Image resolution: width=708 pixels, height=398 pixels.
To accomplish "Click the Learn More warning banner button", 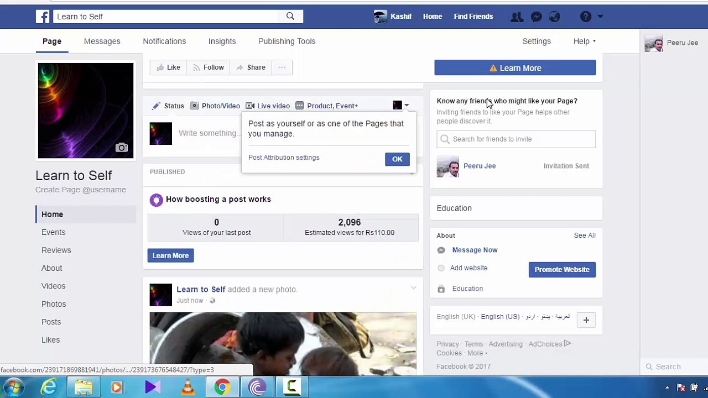I will (x=515, y=68).
